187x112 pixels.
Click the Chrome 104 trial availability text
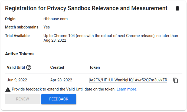pyautogui.click(x=111, y=38)
